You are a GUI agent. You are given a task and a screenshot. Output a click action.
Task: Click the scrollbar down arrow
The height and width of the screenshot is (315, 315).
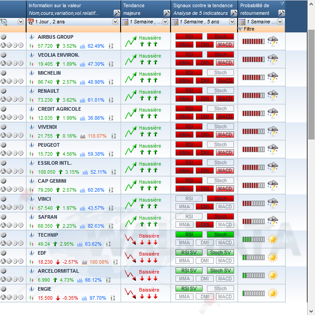[x=311, y=311]
